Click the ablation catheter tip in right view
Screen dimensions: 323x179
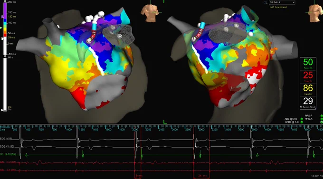194,39
